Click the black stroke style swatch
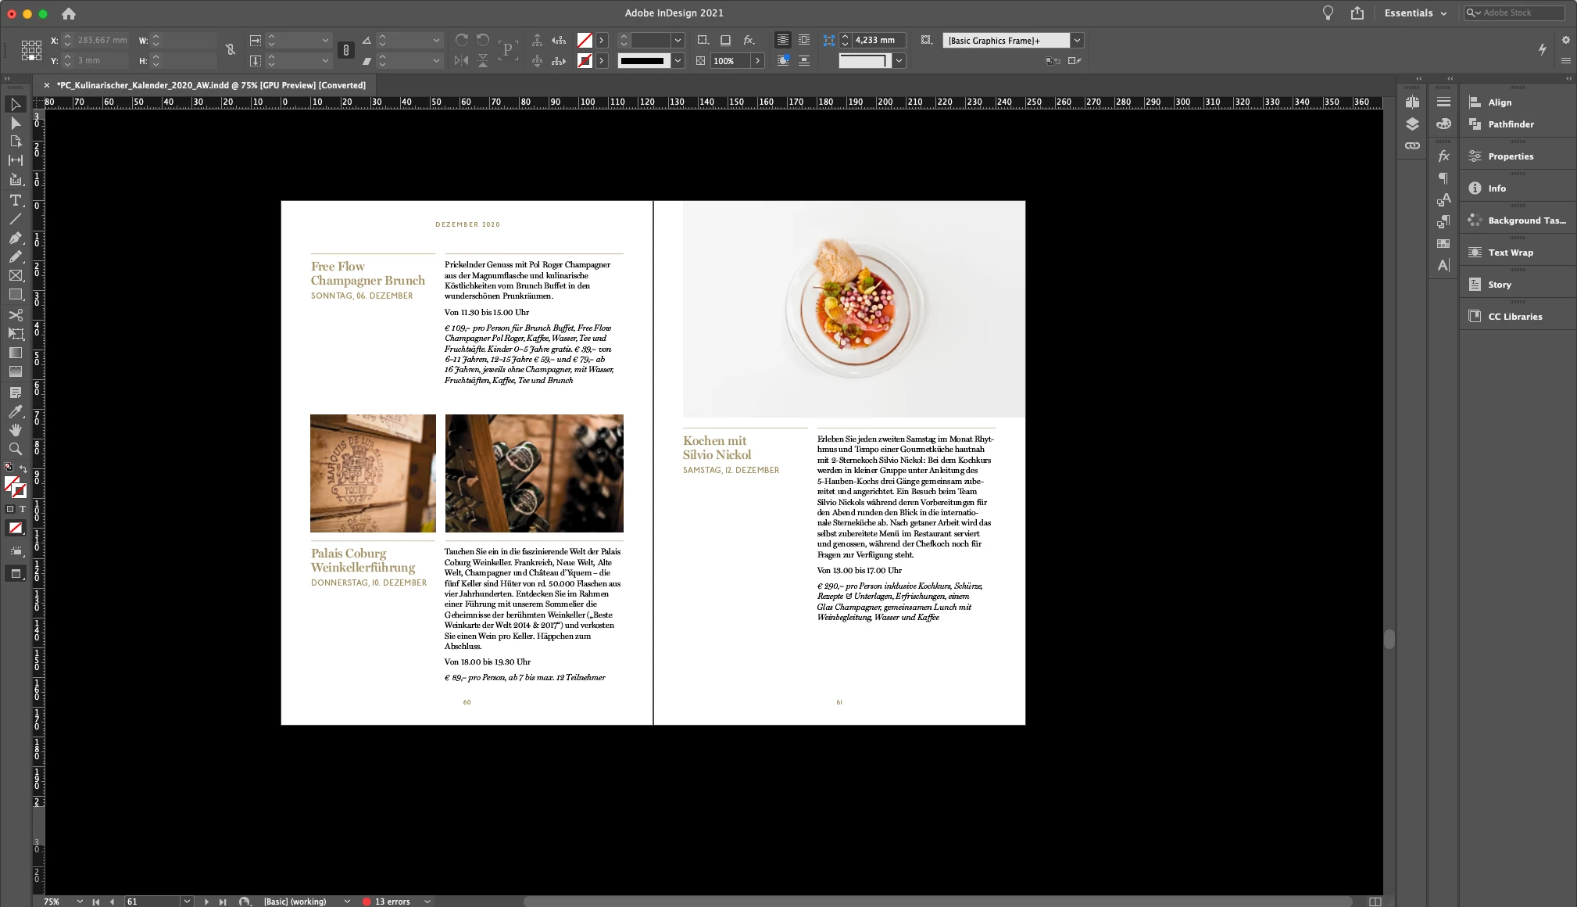The image size is (1577, 907). 642,61
